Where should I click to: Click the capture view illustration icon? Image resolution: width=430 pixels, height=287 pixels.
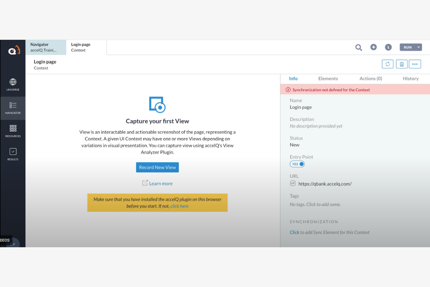pyautogui.click(x=157, y=105)
